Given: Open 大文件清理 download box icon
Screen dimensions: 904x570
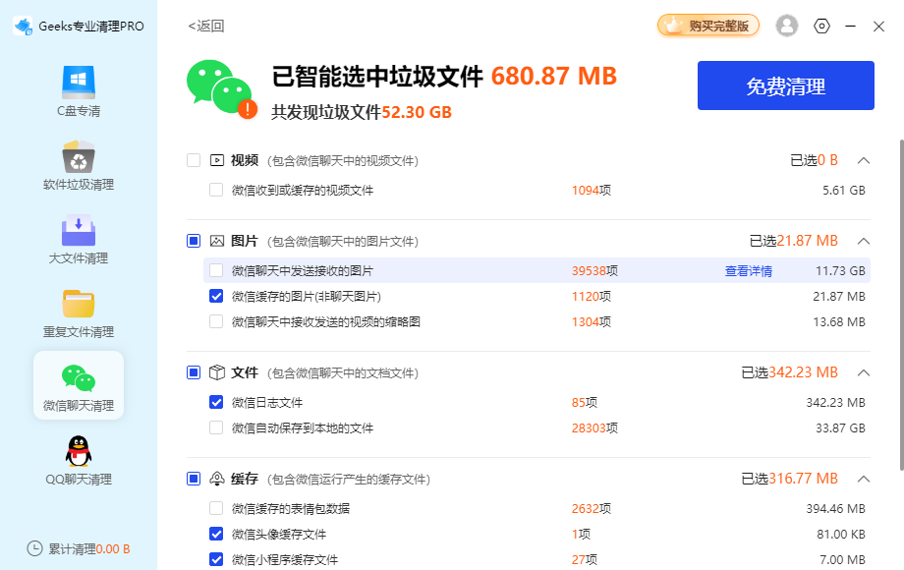Looking at the screenshot, I should 79,230.
